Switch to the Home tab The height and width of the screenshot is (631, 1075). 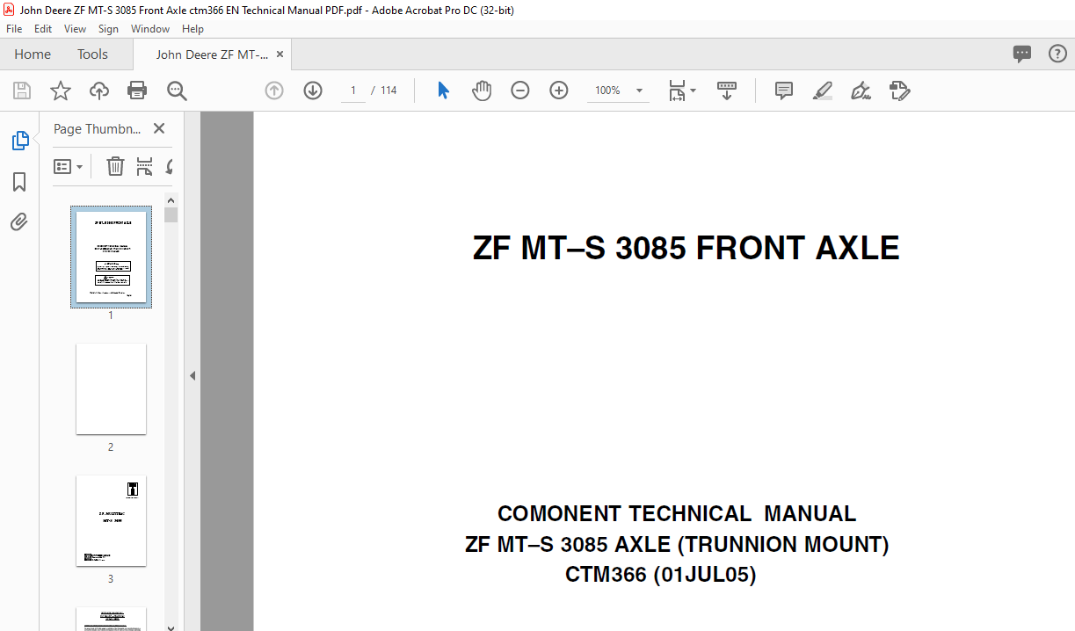[33, 54]
